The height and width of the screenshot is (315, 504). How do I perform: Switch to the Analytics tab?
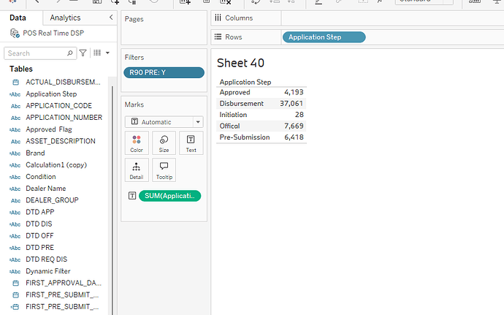[x=65, y=18]
